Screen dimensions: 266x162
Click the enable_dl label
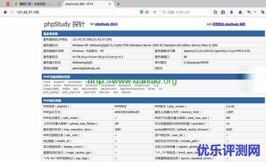pos(59,141)
